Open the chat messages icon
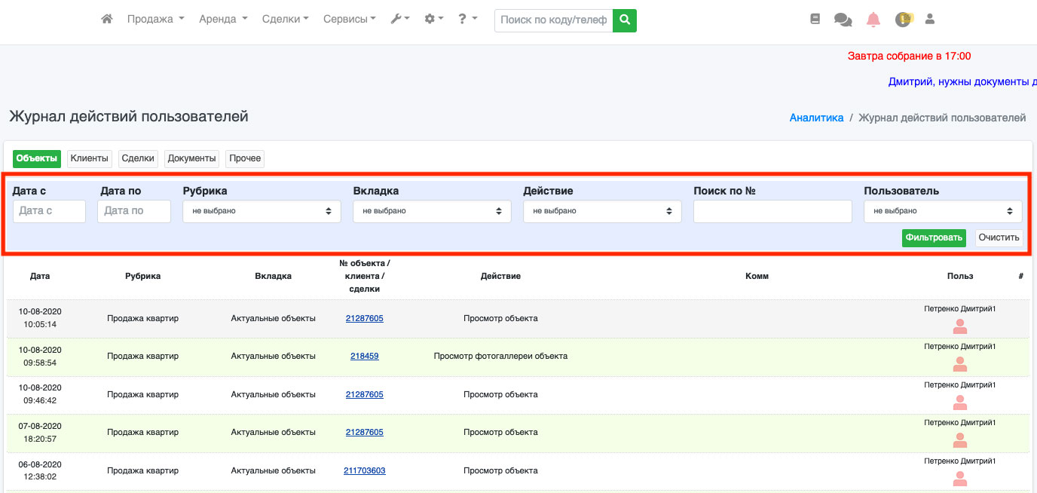1037x493 pixels. pos(843,20)
